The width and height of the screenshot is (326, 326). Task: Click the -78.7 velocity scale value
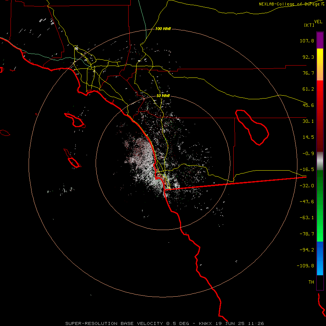[x=307, y=234]
